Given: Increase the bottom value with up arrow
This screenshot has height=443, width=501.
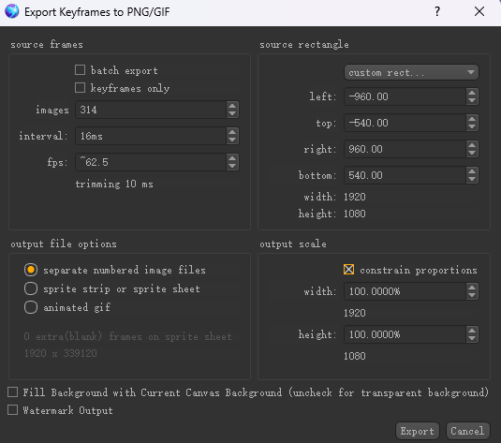Looking at the screenshot, I should click(472, 171).
